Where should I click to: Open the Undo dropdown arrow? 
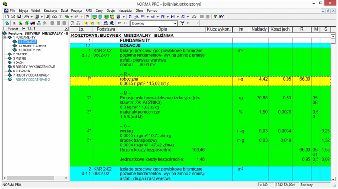[x=71, y=17]
